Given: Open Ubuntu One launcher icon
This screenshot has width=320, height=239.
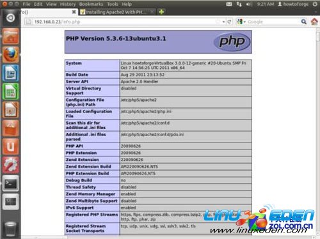Looking at the screenshot, I should [x=10, y=146].
